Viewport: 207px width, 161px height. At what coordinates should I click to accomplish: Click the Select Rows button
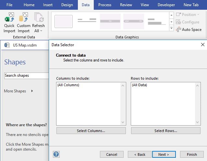pyautogui.click(x=166, y=131)
